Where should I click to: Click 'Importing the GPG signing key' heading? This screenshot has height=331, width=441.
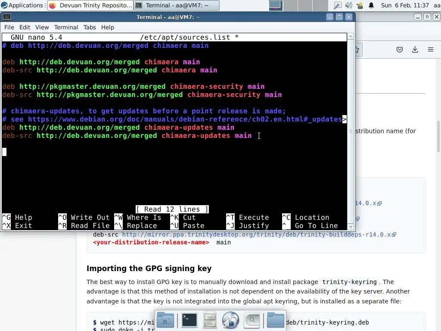[x=149, y=269]
